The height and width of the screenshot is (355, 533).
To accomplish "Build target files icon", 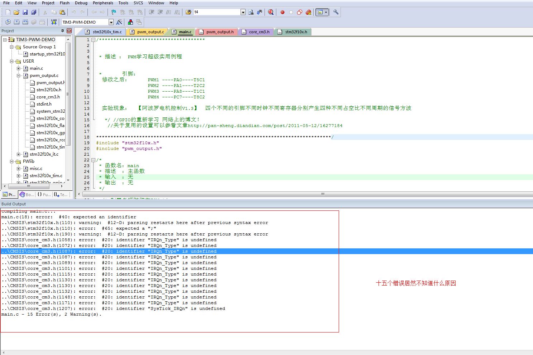I will tap(16, 22).
